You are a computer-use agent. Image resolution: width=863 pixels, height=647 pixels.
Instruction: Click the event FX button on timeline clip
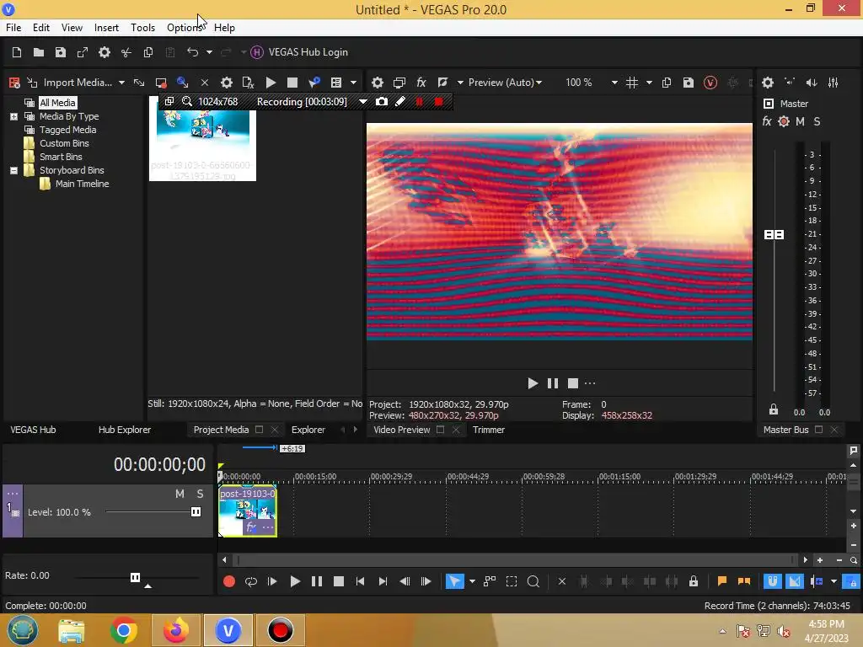[251, 527]
